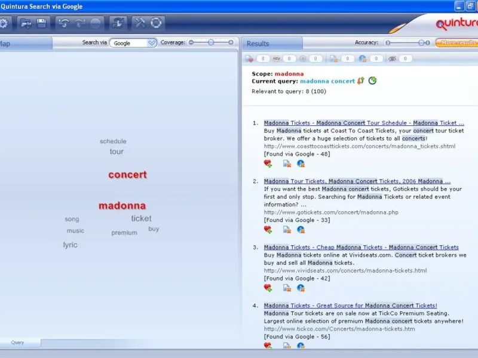Viewport: 478px width, 358px height.
Task: Toggle the NEW results filter badge
Action: 277,58
